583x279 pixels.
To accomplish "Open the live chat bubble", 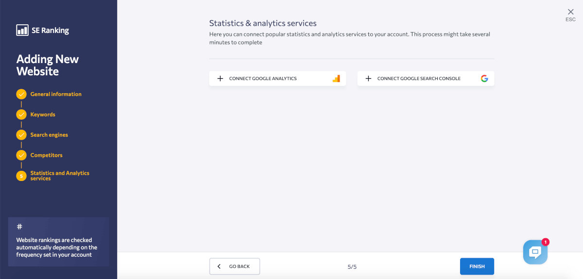I will pyautogui.click(x=535, y=251).
